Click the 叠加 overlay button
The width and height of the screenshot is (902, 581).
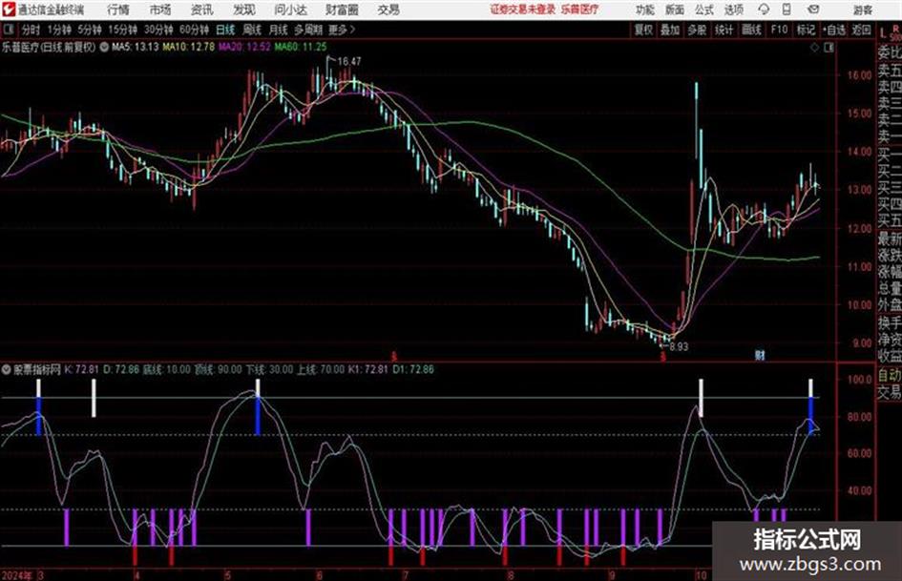[x=670, y=30]
